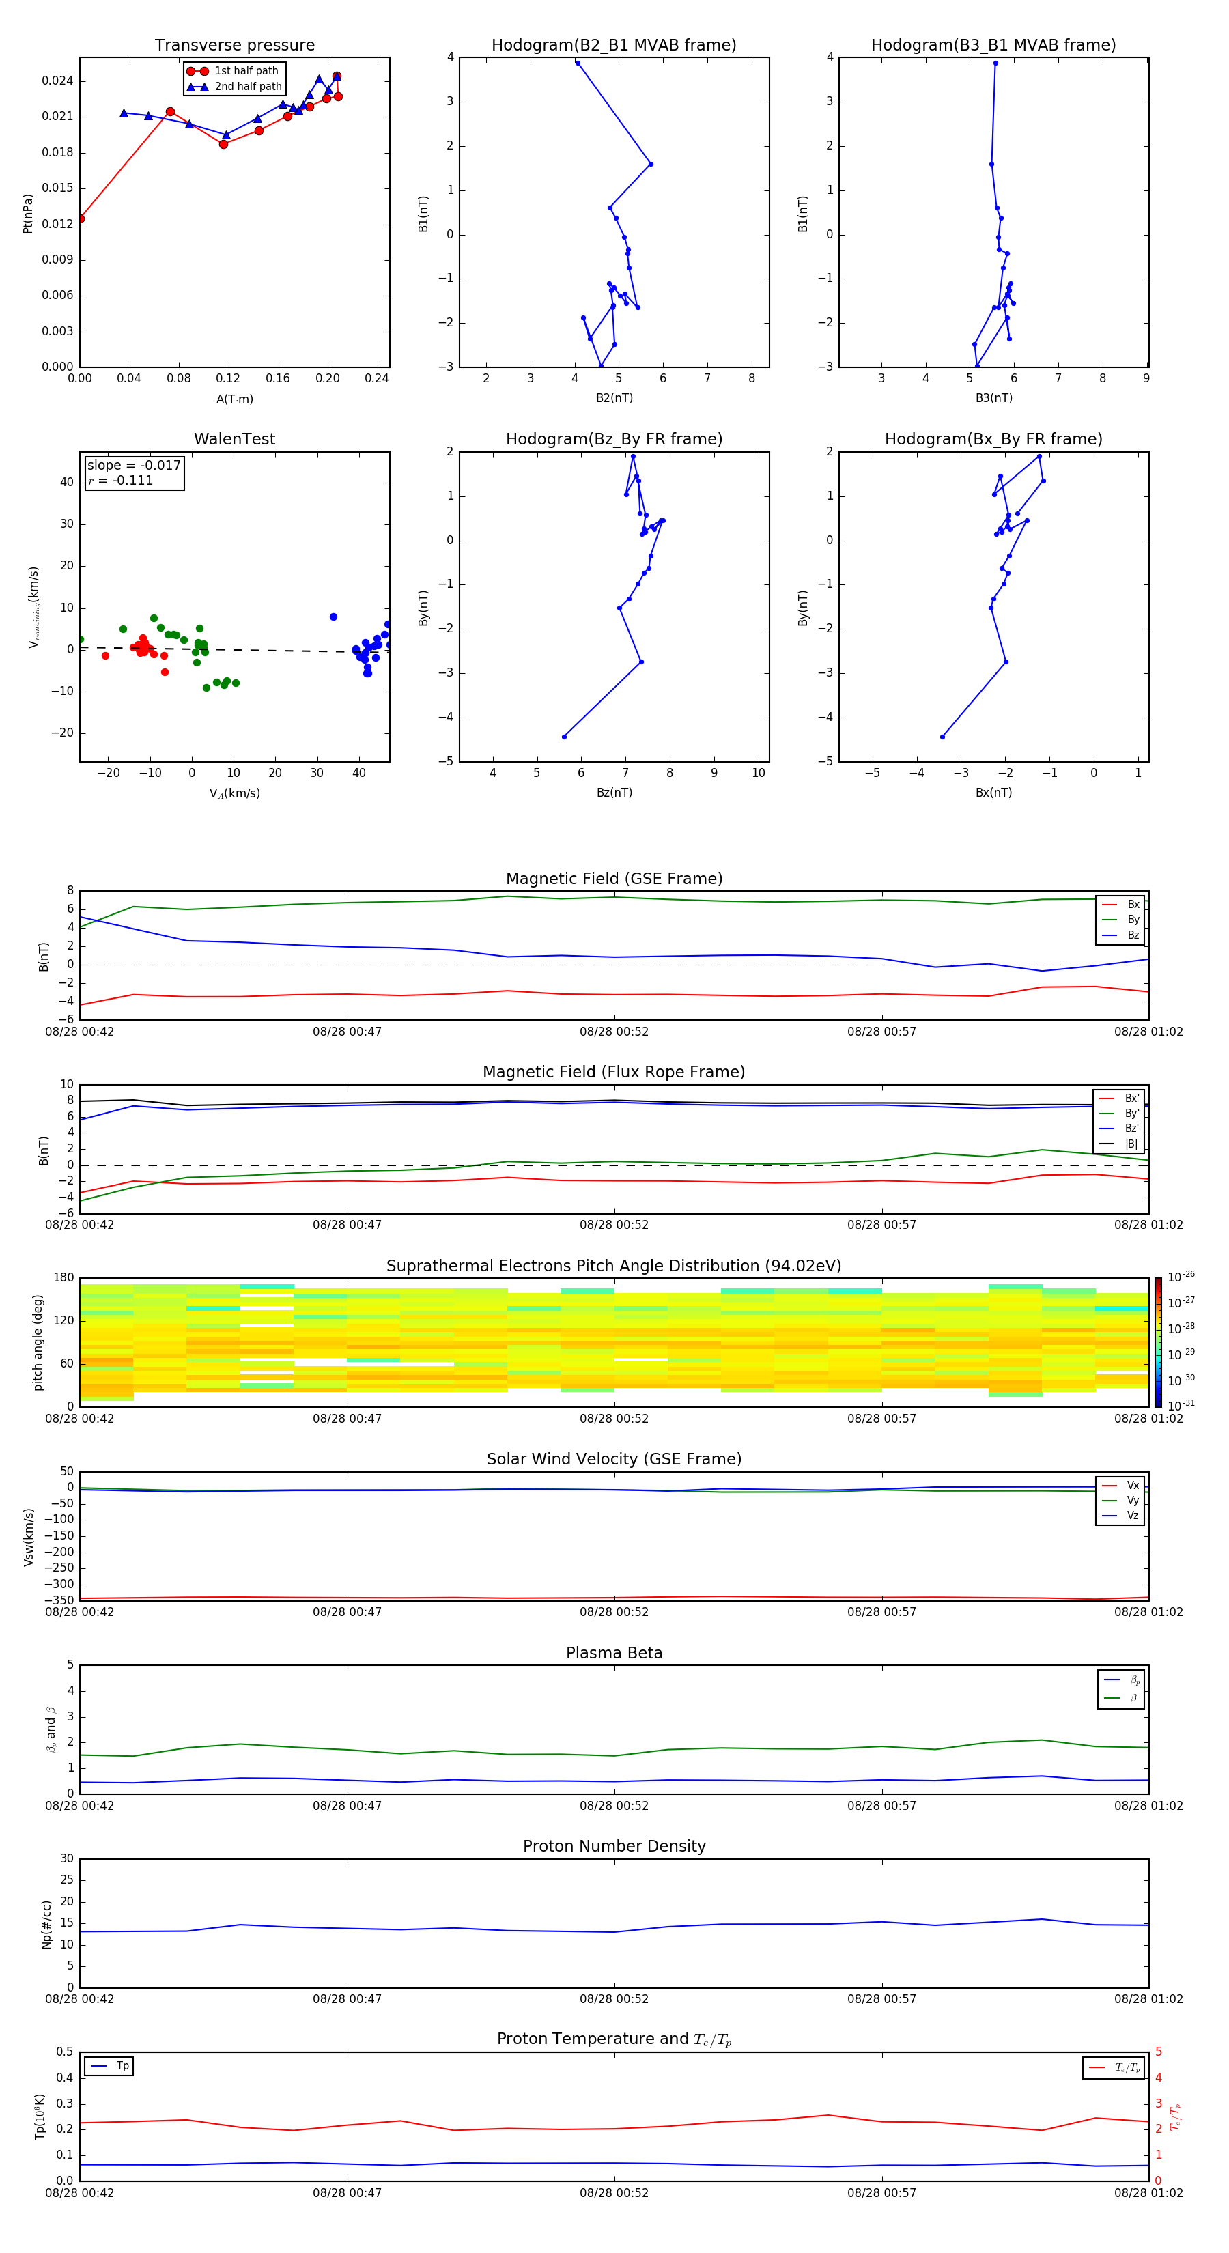
Task: Click the pitch angle color scale bar
Action: [x=1157, y=1342]
